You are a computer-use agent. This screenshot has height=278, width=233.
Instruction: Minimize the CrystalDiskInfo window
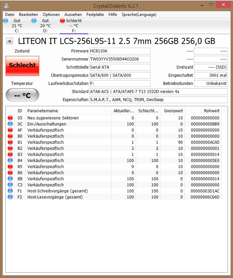[x=202, y=5]
